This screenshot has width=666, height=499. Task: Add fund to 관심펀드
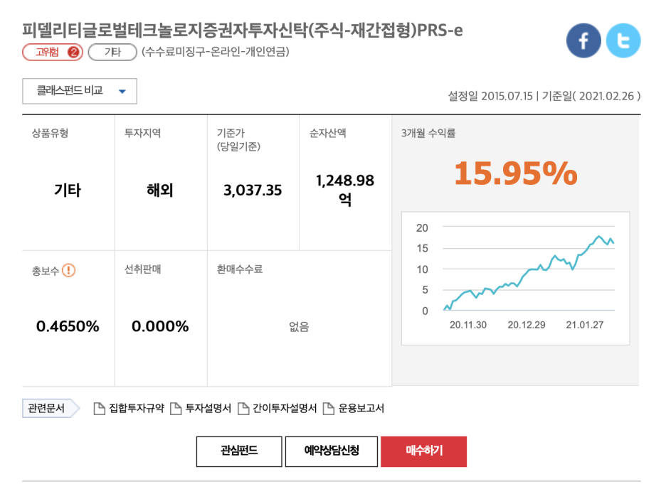(x=239, y=451)
